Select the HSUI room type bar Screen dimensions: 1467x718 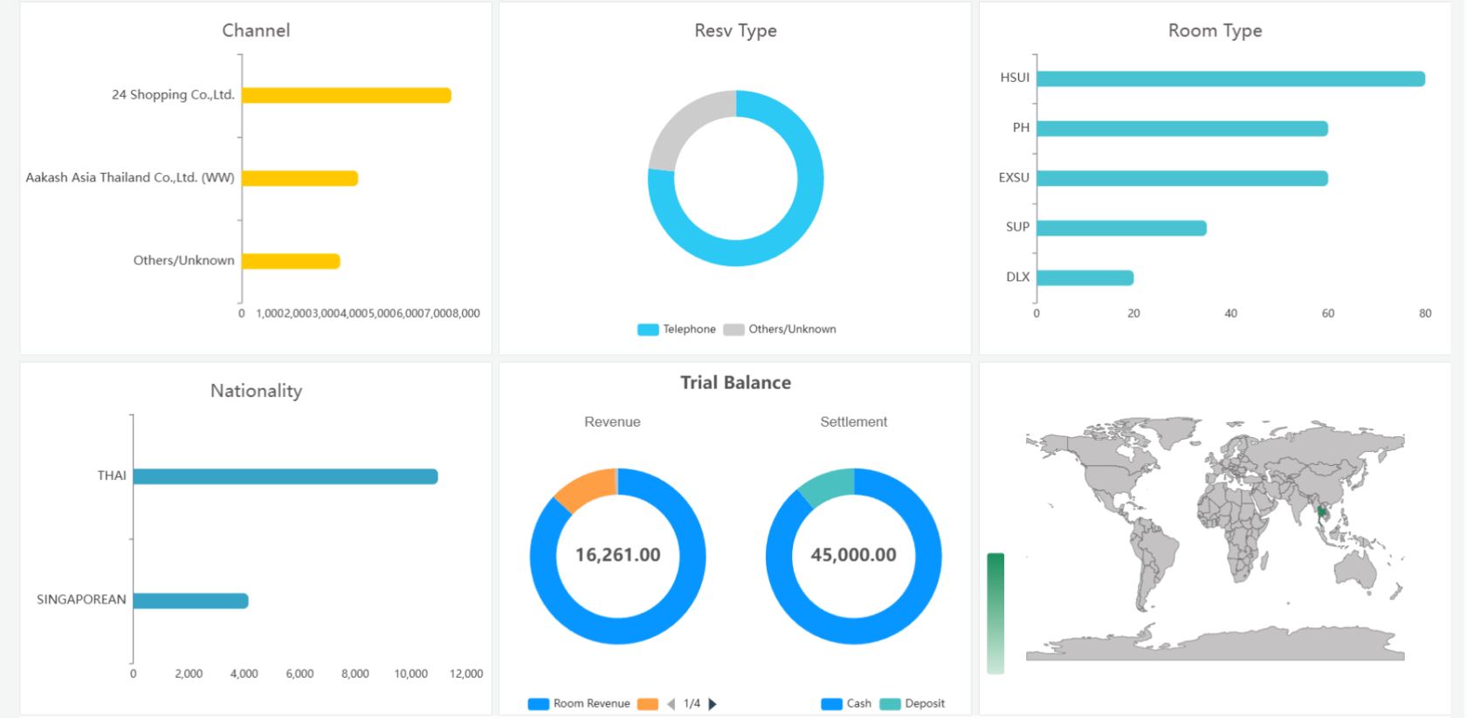click(1229, 79)
